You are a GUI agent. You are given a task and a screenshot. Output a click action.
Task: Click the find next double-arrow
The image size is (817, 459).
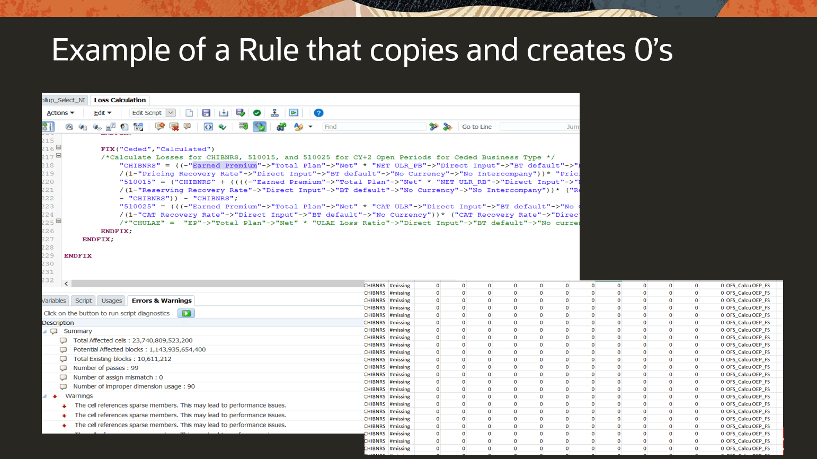point(434,126)
